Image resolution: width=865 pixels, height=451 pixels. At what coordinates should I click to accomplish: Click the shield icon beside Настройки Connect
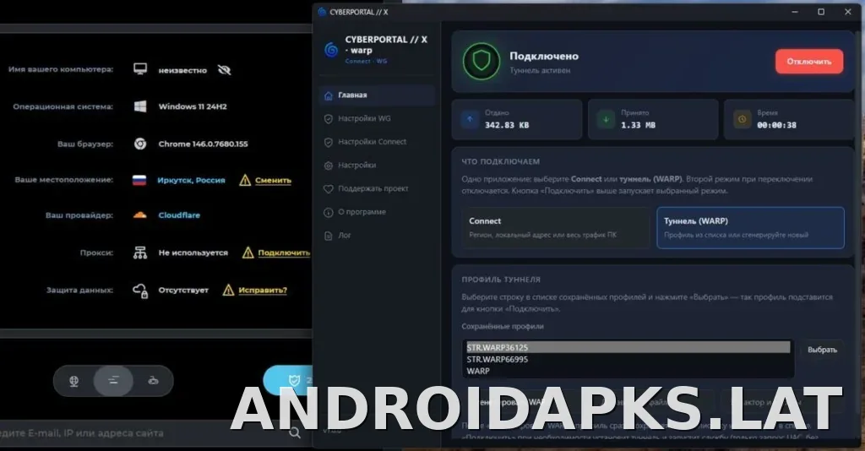(329, 142)
